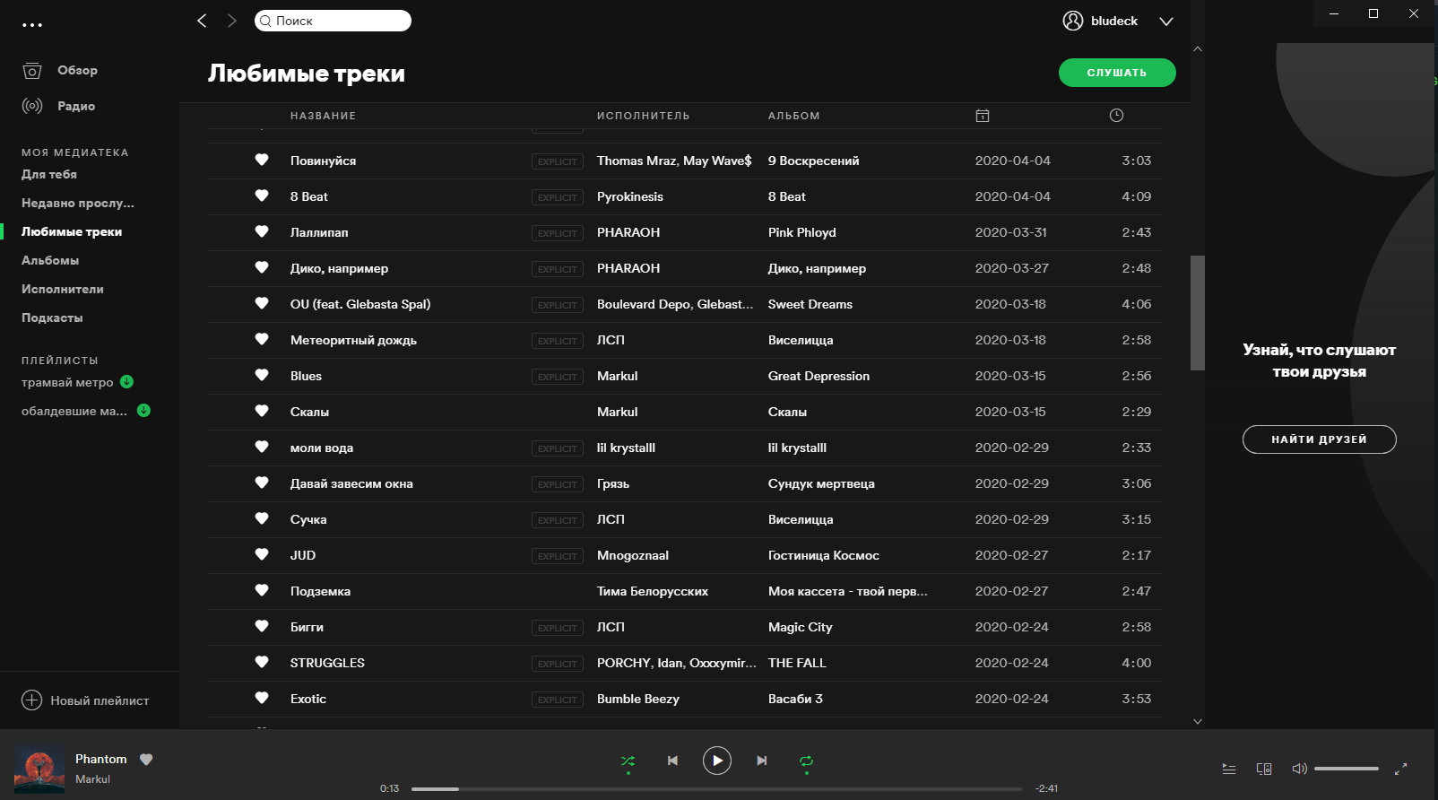Unlike the track Метеоритный дождь
Screen dimensions: 1438x800
[262, 339]
